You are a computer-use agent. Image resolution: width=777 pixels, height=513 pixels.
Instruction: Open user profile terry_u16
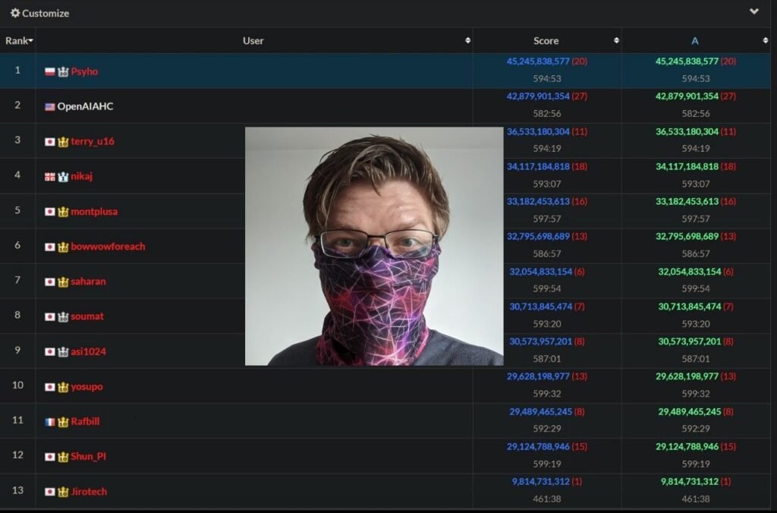93,141
